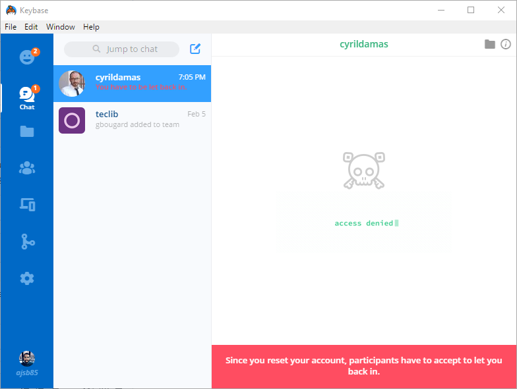Click 'You have to be let back in.' snippet
Viewport: 517px width, 389px height.
141,87
